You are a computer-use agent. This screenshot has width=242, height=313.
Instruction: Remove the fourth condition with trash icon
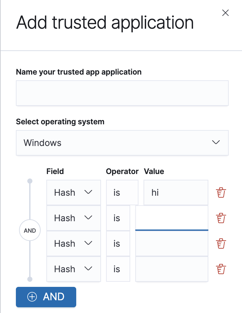point(221,269)
